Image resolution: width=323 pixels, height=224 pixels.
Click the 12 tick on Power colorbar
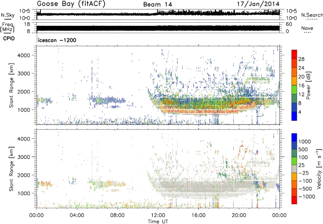(301, 95)
